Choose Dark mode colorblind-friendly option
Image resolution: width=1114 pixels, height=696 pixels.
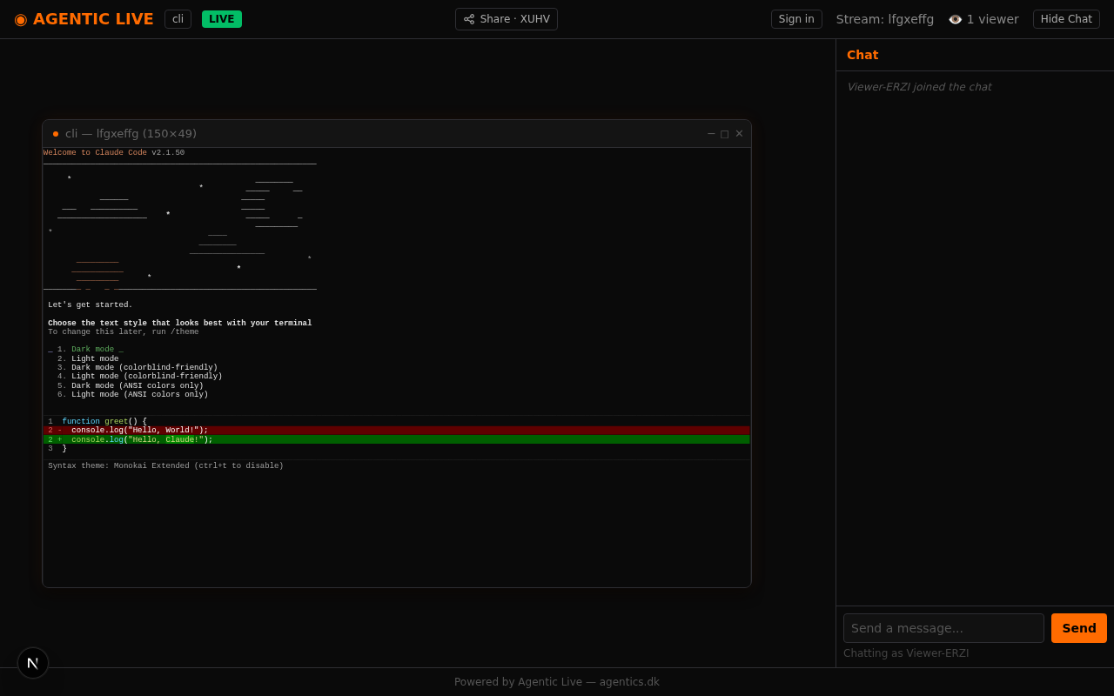point(144,368)
